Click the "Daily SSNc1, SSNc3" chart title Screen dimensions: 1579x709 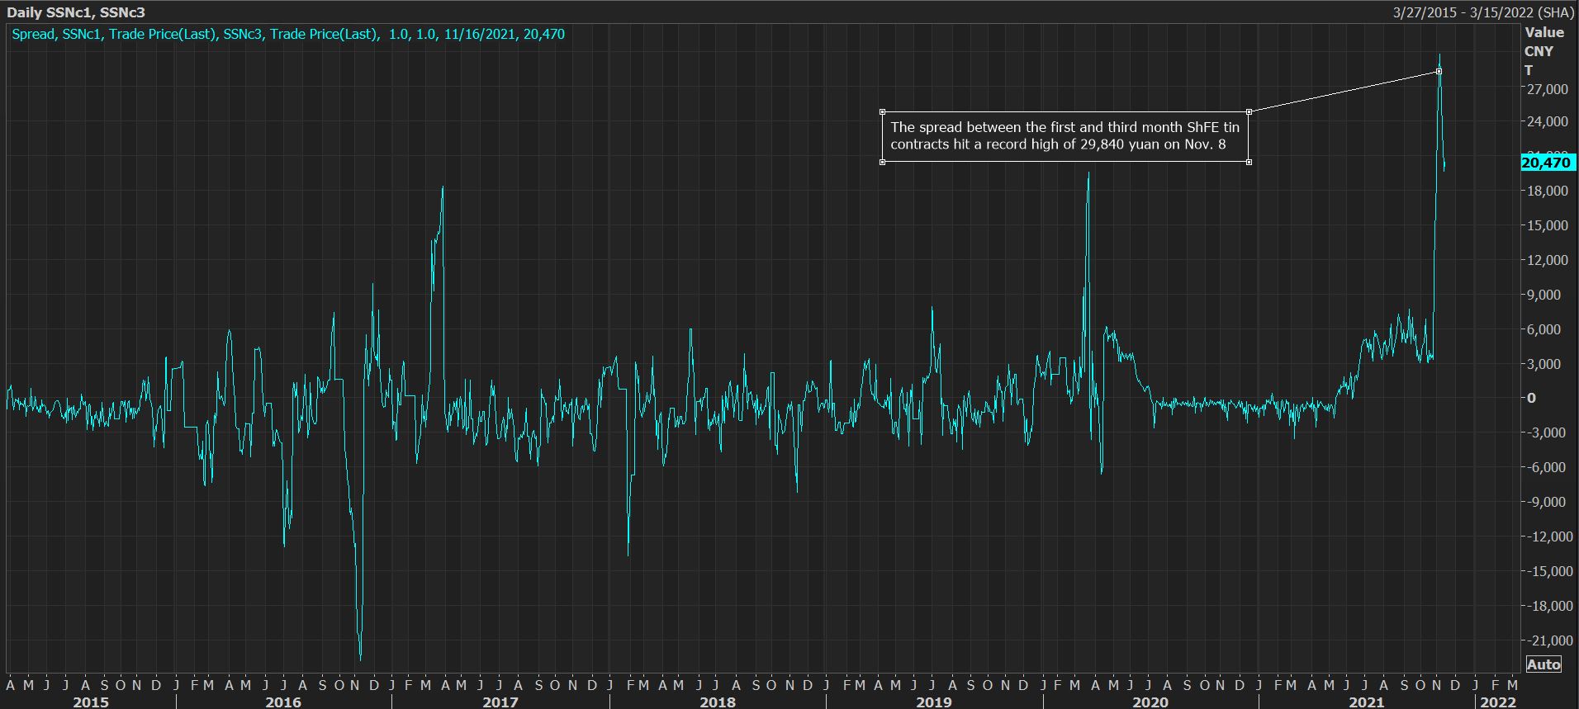point(76,12)
